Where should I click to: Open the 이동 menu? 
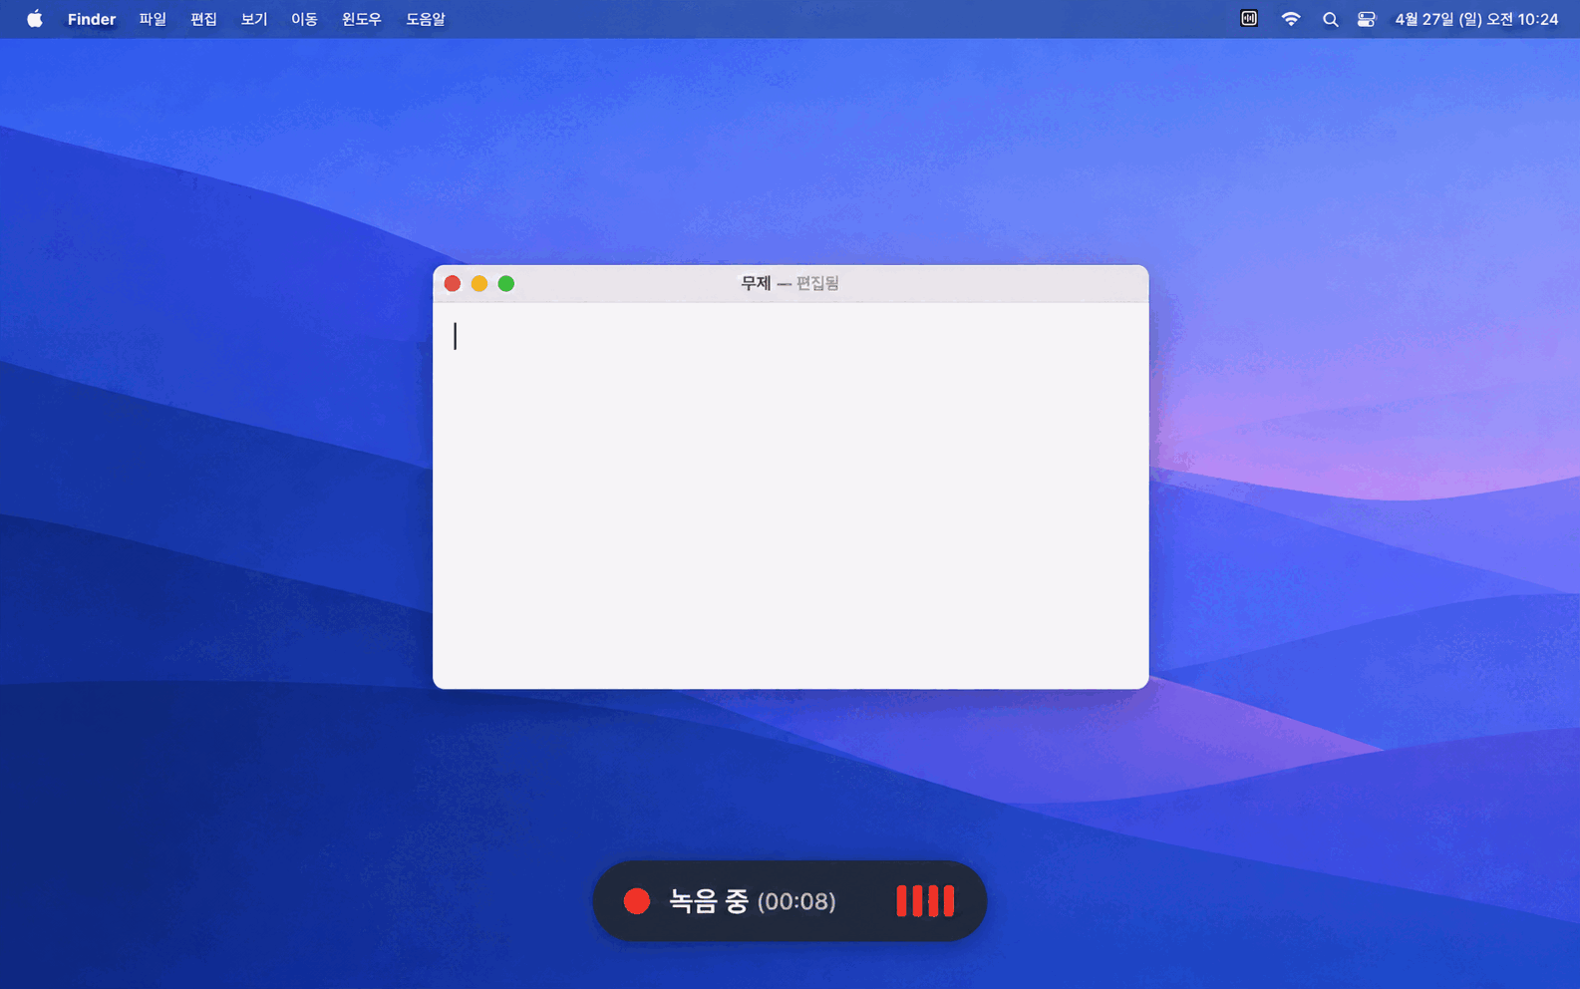[304, 19]
